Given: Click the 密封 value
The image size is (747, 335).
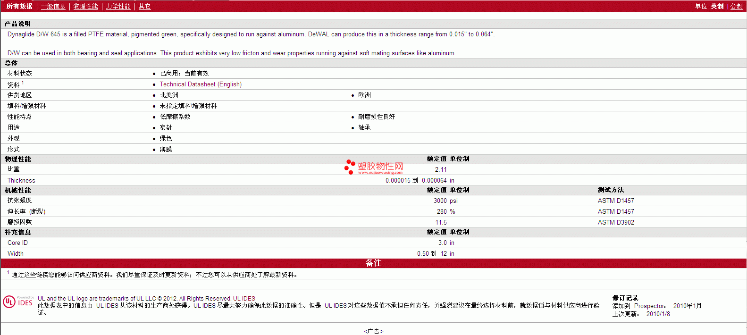Looking at the screenshot, I should click(166, 127).
